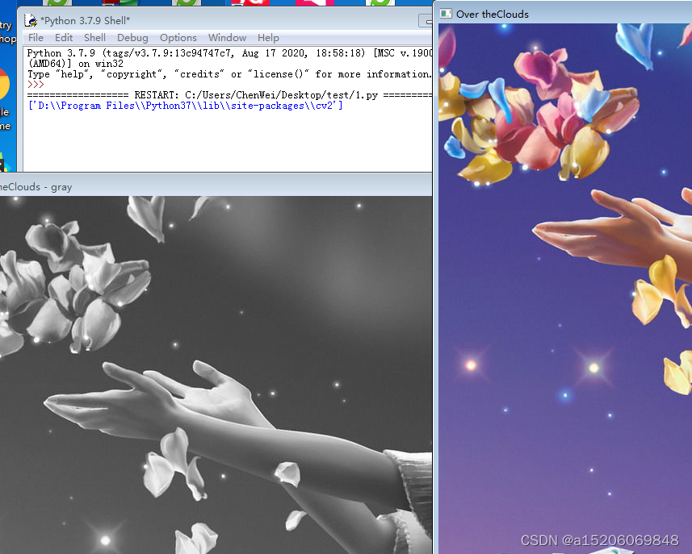This screenshot has height=554, width=692.
Task: Open the Debug menu in Python Shell
Action: 132,38
